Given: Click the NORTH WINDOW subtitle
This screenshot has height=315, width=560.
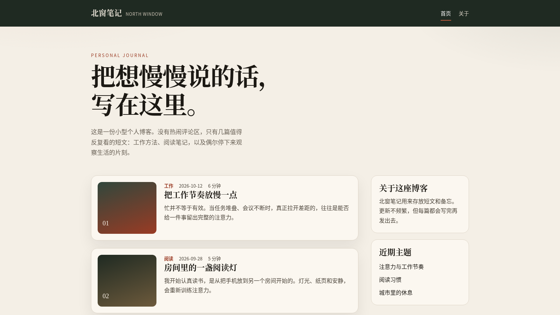Looking at the screenshot, I should point(144,14).
